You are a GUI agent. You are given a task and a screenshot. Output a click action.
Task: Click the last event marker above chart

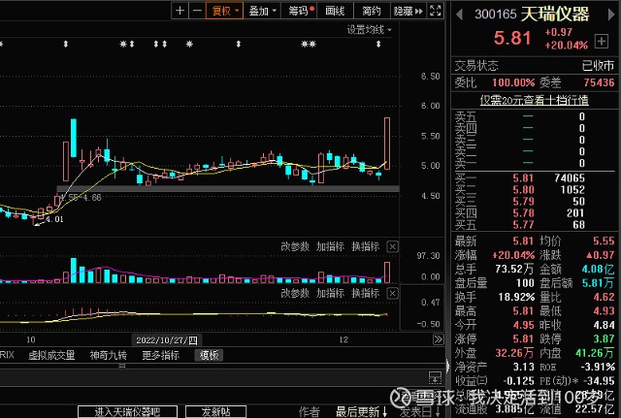pos(378,44)
